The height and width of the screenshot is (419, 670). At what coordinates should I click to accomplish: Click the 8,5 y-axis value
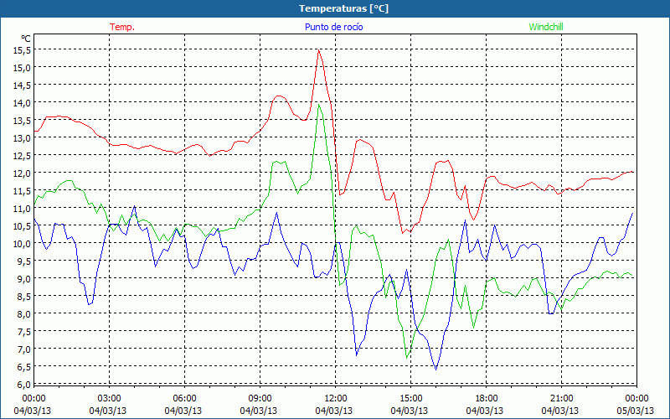(24, 297)
